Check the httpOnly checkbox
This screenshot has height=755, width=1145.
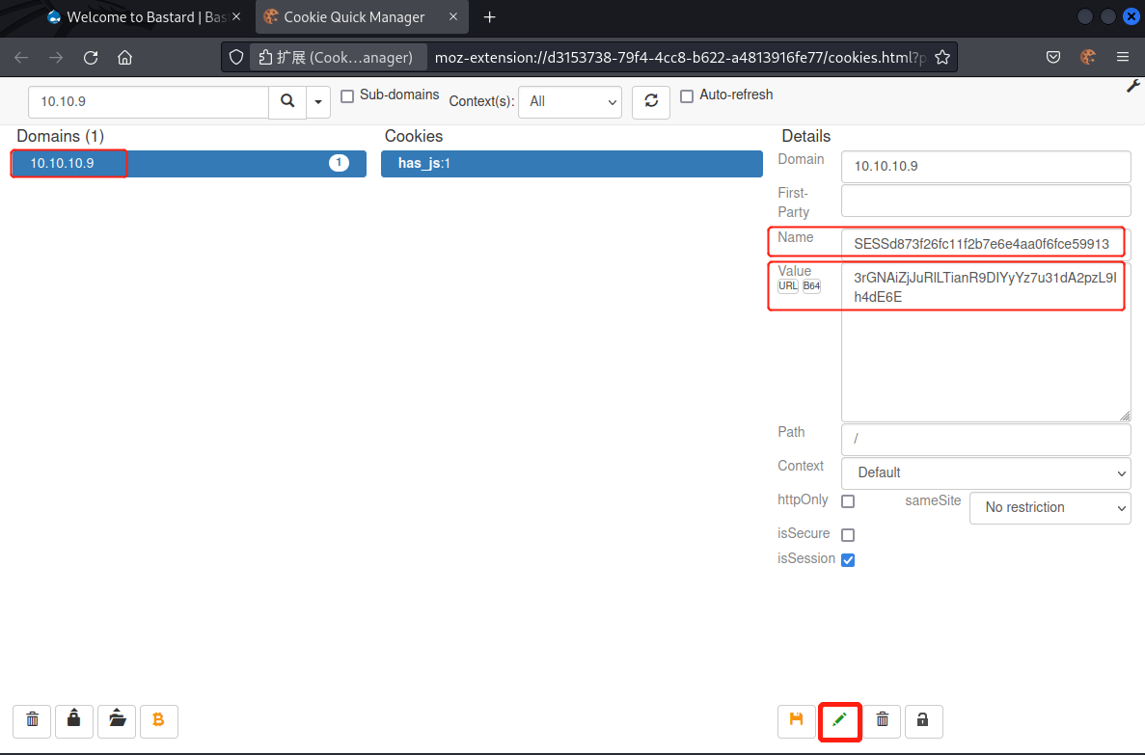(x=848, y=501)
